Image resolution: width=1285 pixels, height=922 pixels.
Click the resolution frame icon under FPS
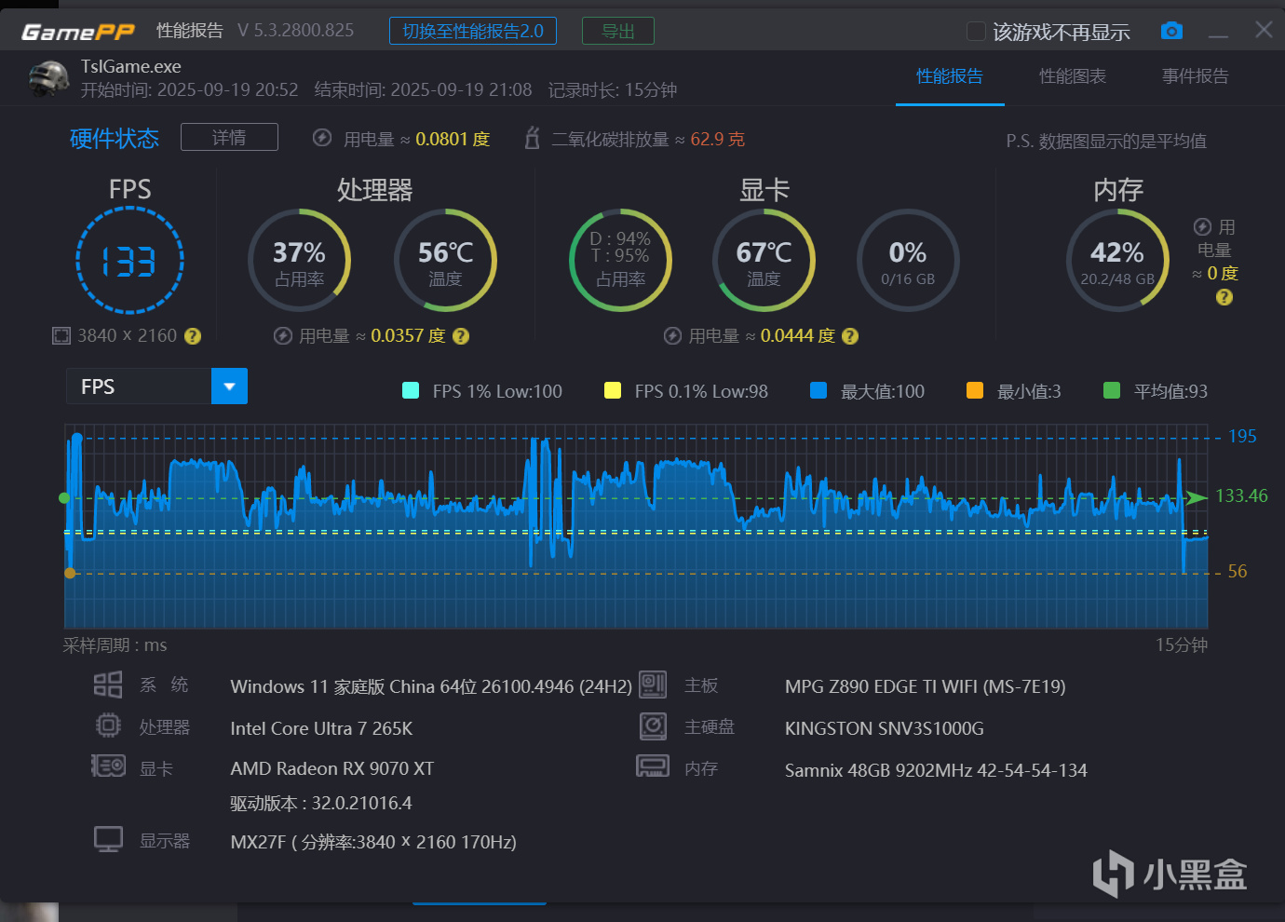pos(61,336)
